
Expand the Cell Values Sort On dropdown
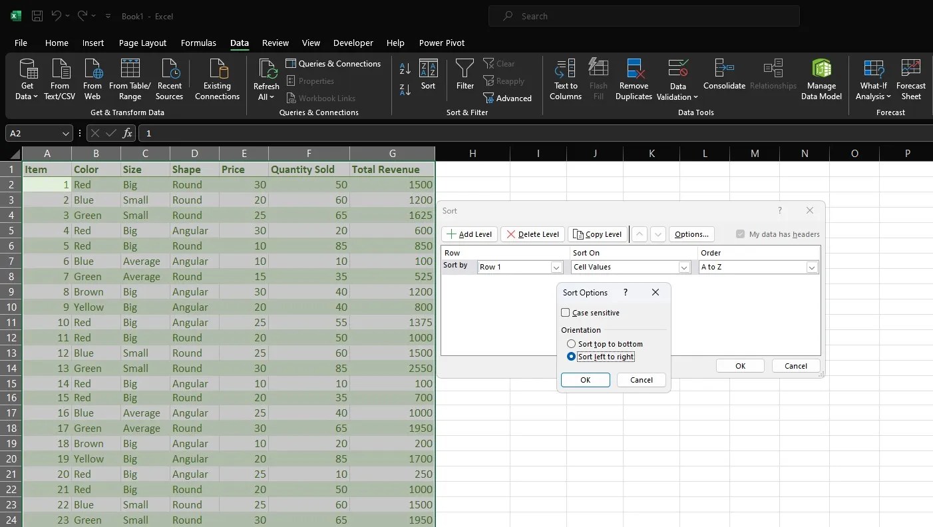coord(684,267)
